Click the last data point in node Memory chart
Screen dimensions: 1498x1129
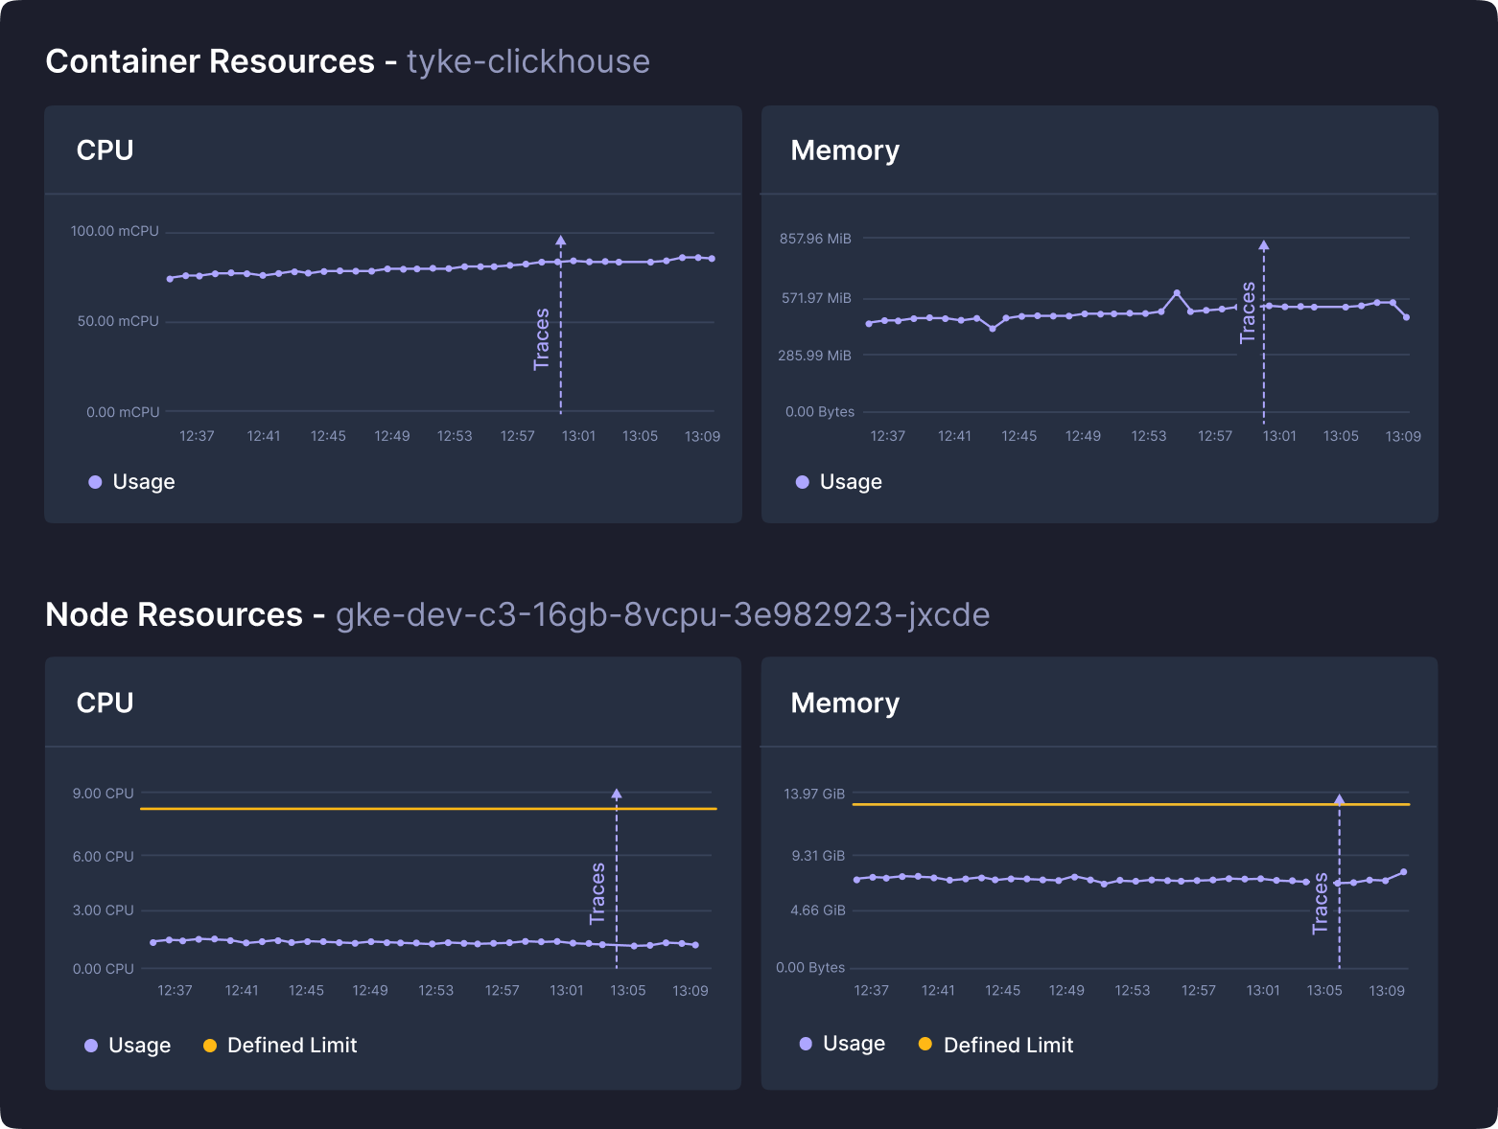(1404, 872)
